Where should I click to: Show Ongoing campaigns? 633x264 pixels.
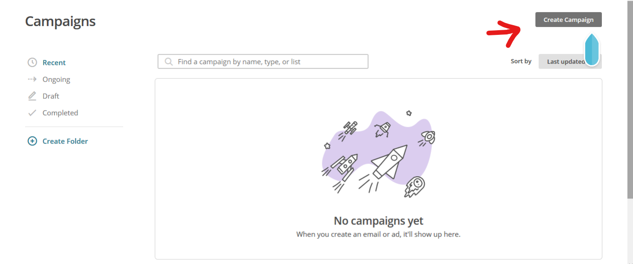56,79
